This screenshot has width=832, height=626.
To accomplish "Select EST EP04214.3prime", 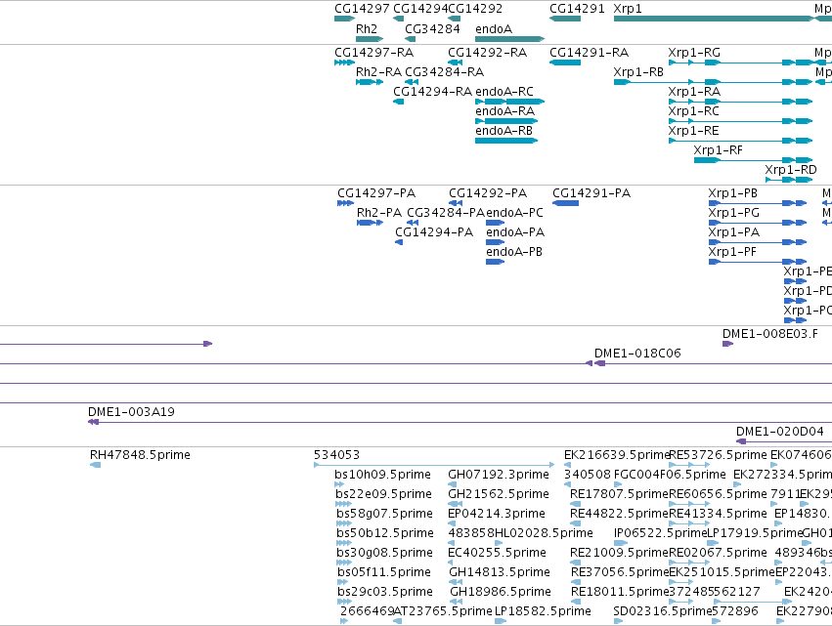I will [452, 523].
